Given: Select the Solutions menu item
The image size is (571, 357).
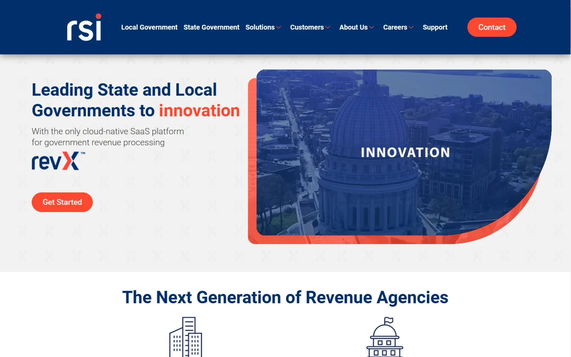Looking at the screenshot, I should [x=260, y=27].
